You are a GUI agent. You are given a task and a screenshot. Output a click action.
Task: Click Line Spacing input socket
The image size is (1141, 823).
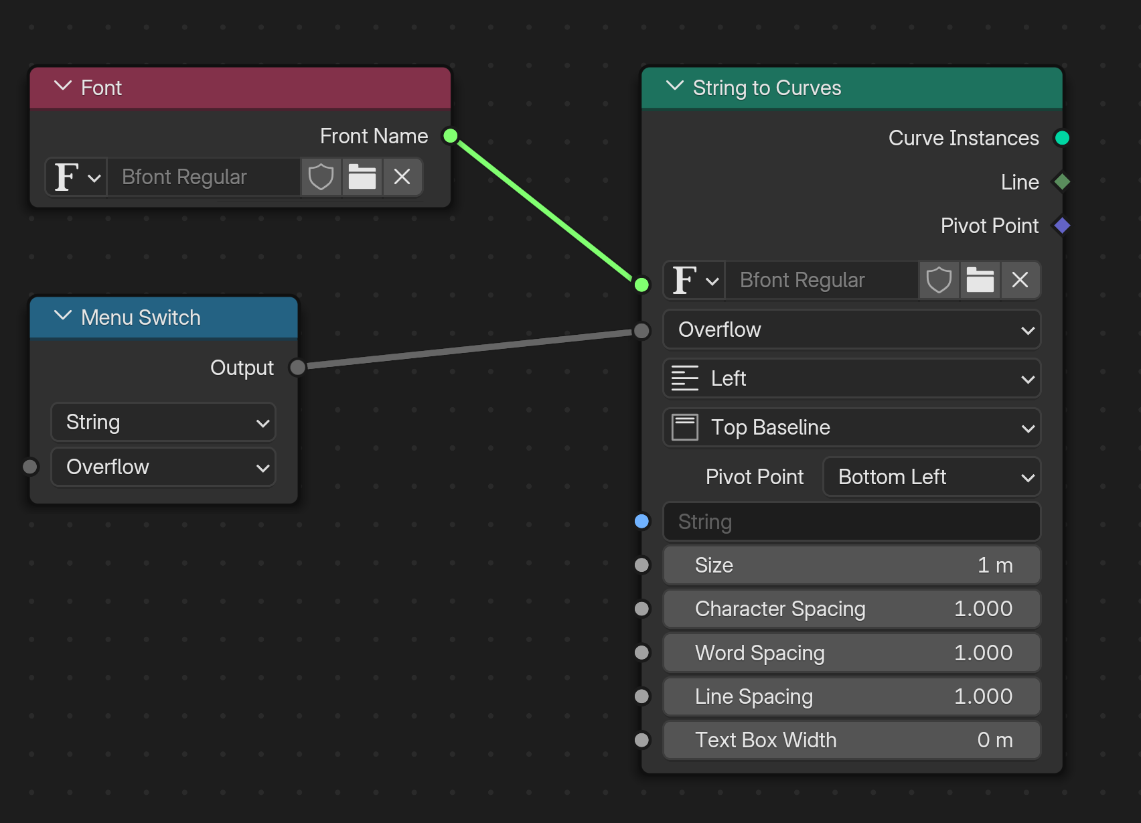pyautogui.click(x=641, y=696)
